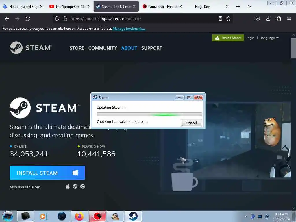Toggle reader view in address bar

click(x=220, y=18)
